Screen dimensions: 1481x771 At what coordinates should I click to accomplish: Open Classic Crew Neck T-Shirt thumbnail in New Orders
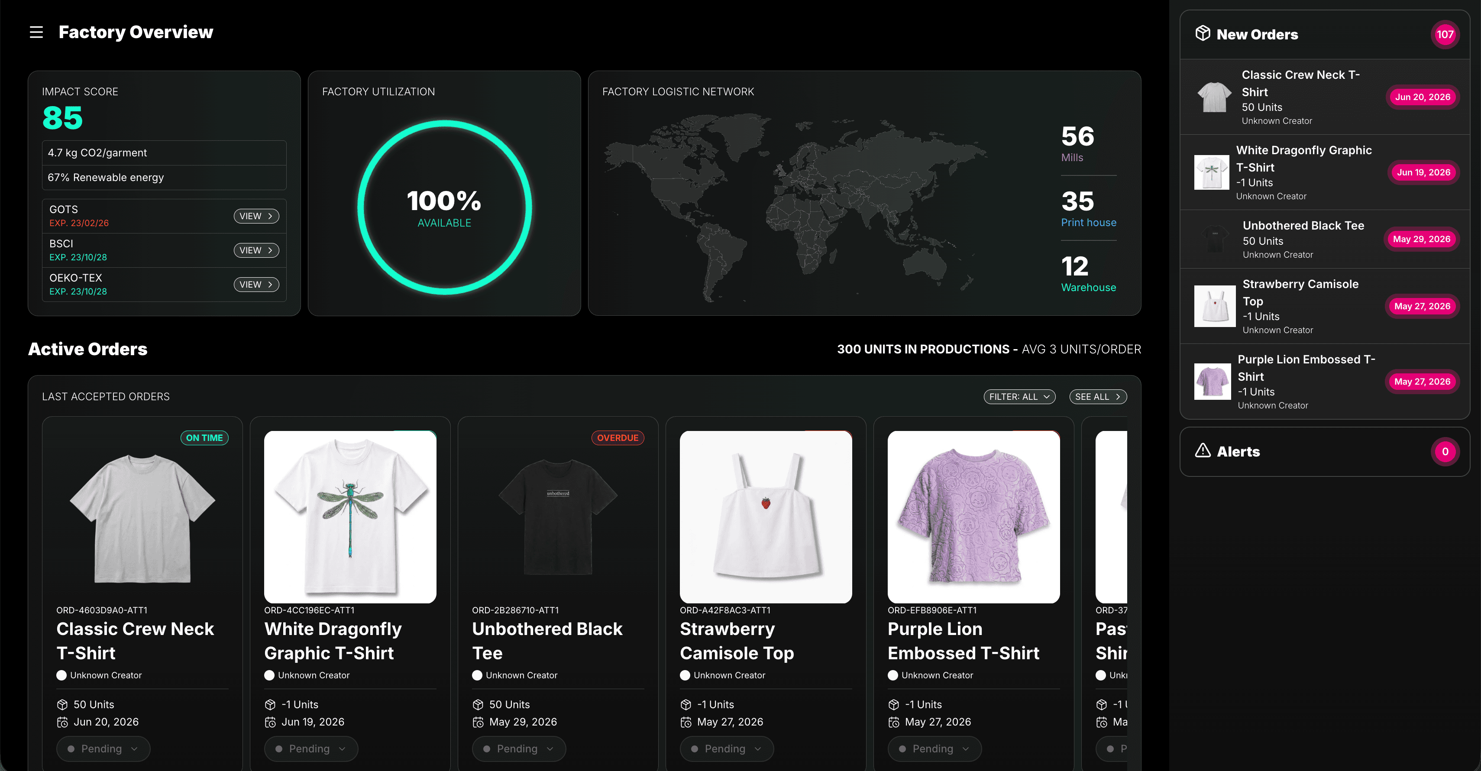pyautogui.click(x=1214, y=97)
